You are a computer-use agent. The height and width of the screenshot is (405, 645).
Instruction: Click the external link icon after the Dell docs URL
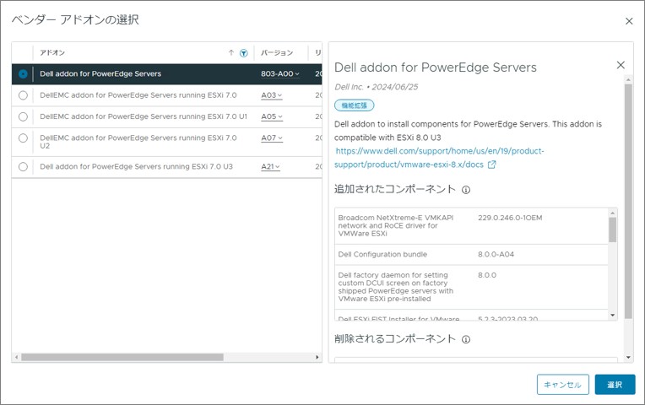point(492,165)
